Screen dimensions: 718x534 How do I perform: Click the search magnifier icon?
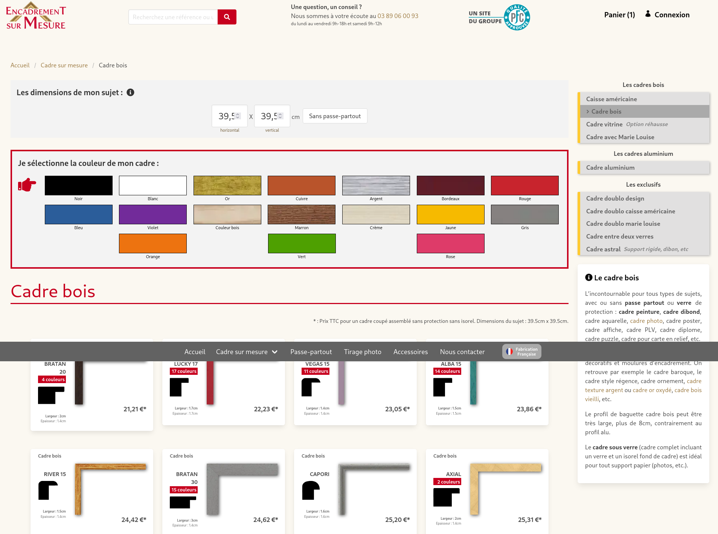(227, 17)
